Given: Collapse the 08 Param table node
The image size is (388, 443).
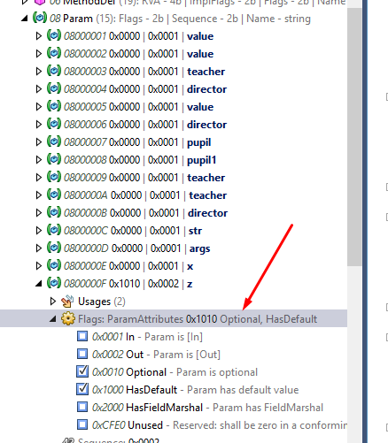Looking at the screenshot, I should (x=25, y=19).
